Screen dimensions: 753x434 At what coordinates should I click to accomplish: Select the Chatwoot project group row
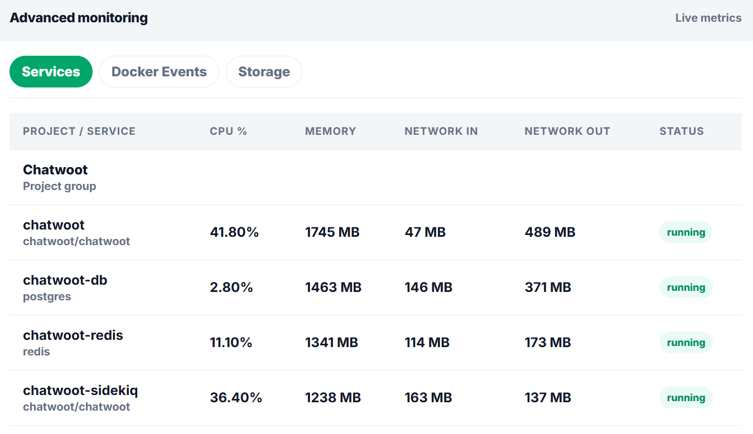[x=375, y=177]
